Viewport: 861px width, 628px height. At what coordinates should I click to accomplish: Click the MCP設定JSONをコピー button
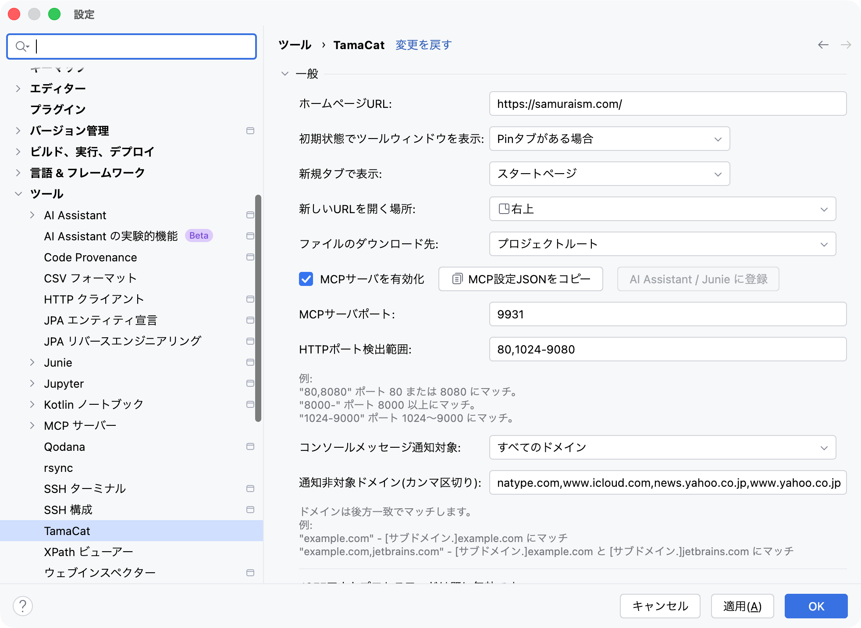pos(521,279)
